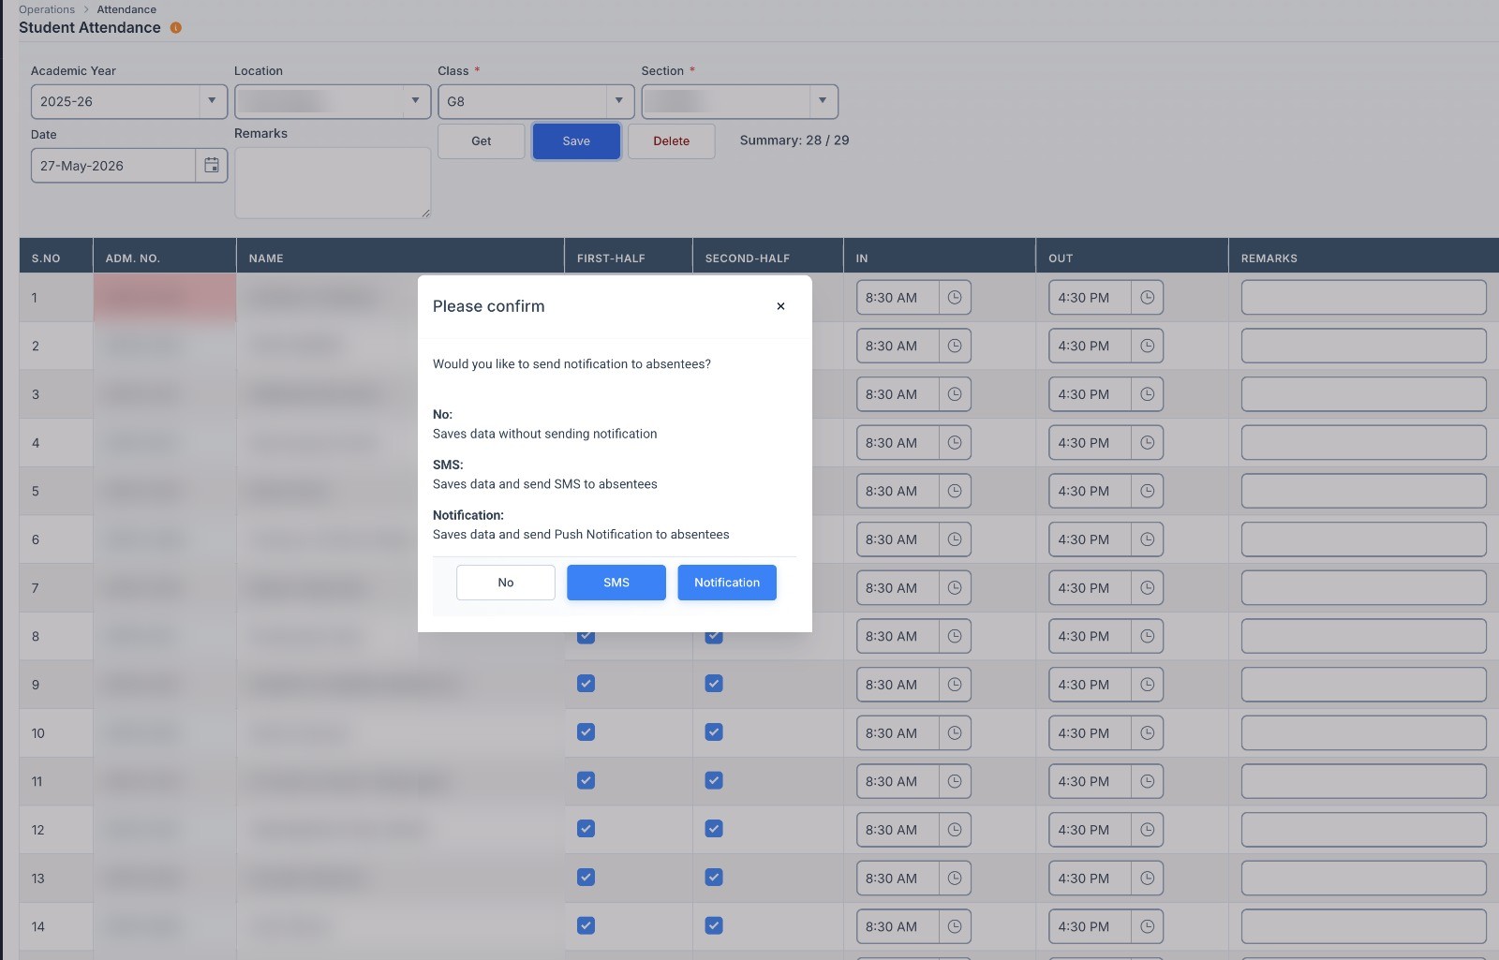The image size is (1499, 960).
Task: Open clock picker for row 2 IN time
Action: 955,346
